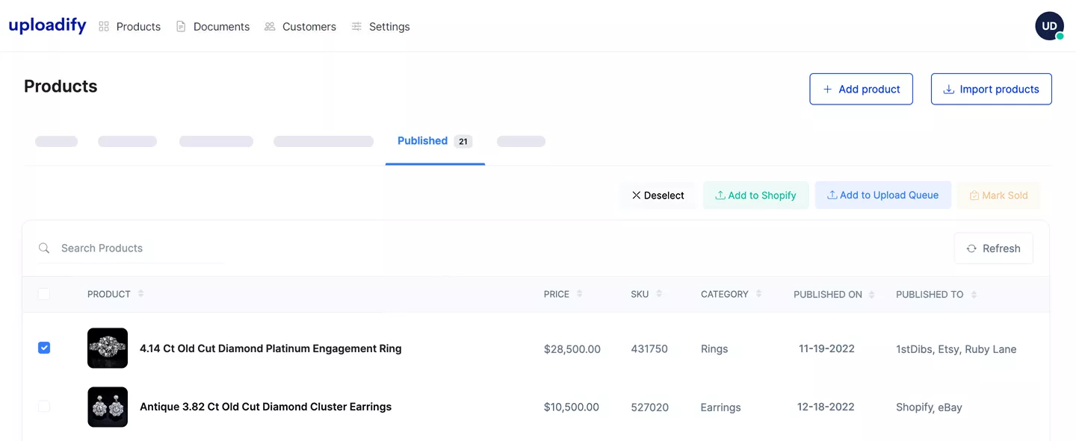The height and width of the screenshot is (441, 1076).
Task: Click the Import products button
Action: [991, 89]
